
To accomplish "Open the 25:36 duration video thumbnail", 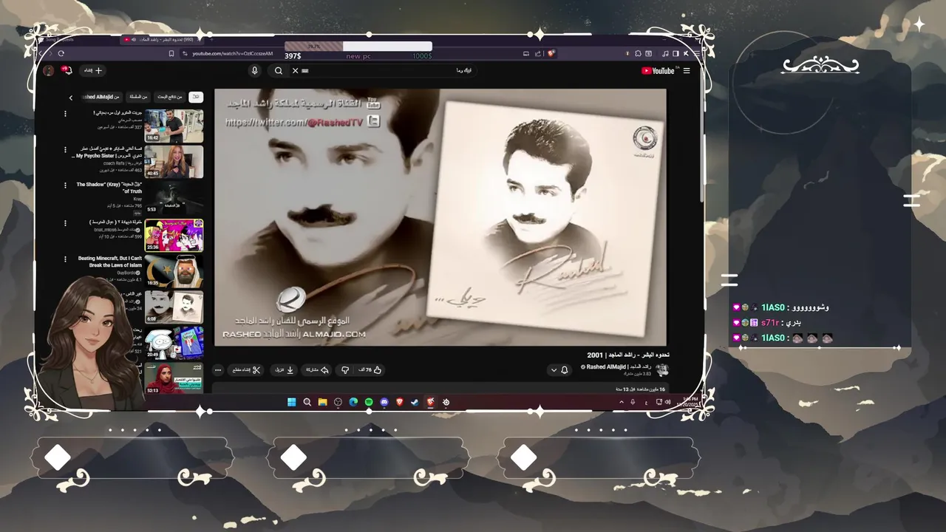I will pos(174,235).
